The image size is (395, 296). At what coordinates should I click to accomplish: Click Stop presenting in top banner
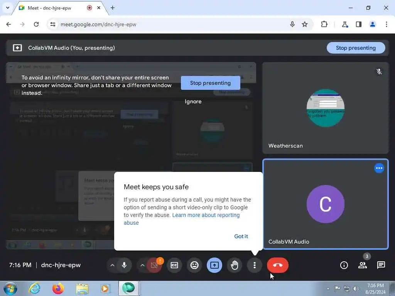(x=356, y=48)
